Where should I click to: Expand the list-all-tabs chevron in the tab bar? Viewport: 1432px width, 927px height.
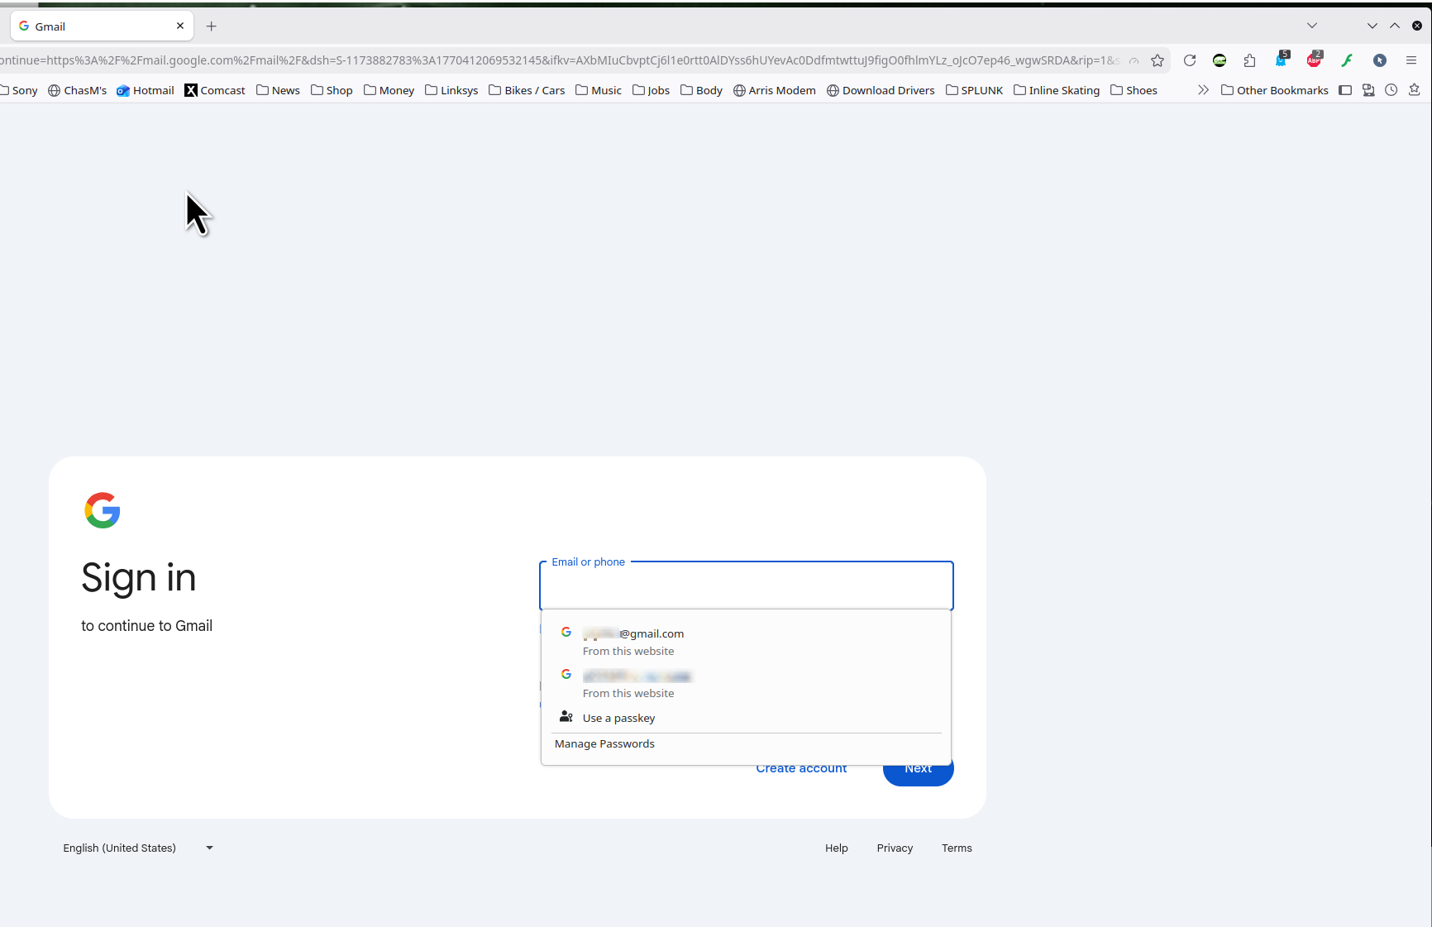pyautogui.click(x=1312, y=26)
